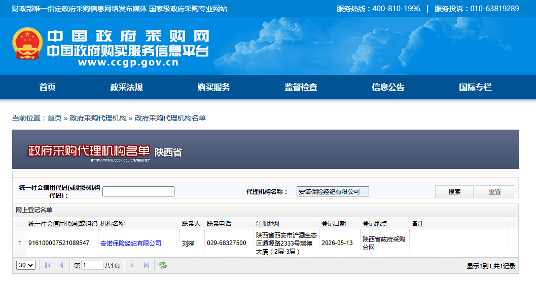The image size is (536, 282).
Task: Click the national emblem logo
Action: coord(27,44)
